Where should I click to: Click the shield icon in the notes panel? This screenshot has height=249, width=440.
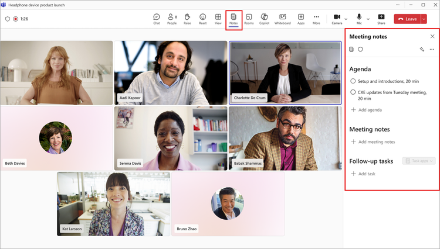click(x=360, y=49)
